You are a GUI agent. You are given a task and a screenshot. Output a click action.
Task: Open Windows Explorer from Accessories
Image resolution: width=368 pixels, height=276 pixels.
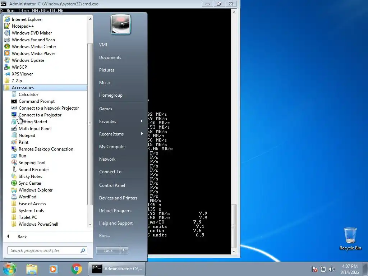[36, 190]
